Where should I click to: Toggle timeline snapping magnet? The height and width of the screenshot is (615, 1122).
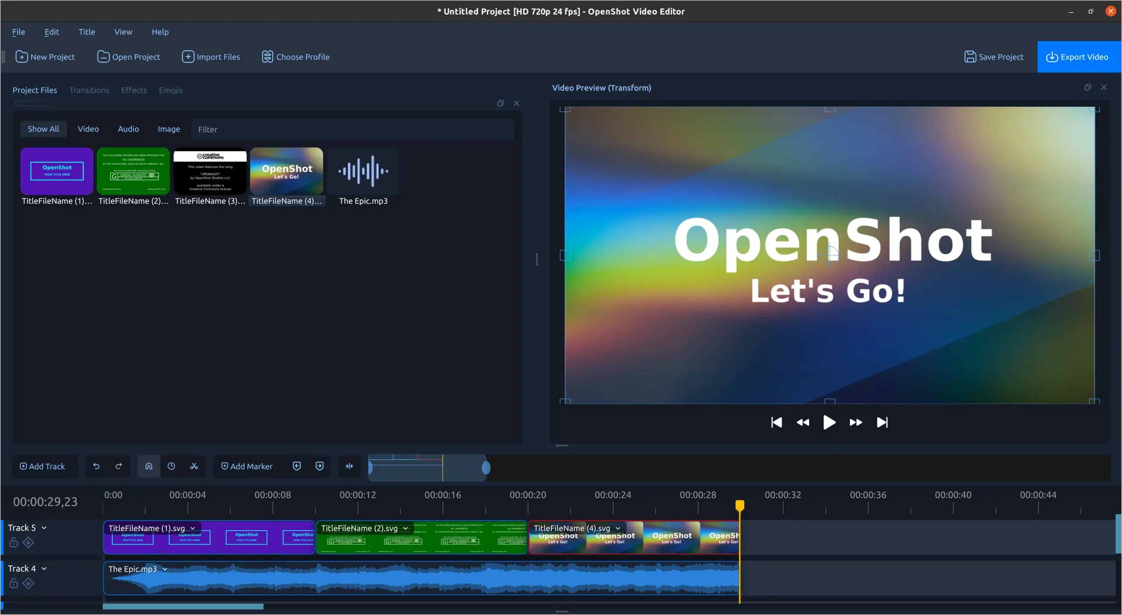point(149,467)
